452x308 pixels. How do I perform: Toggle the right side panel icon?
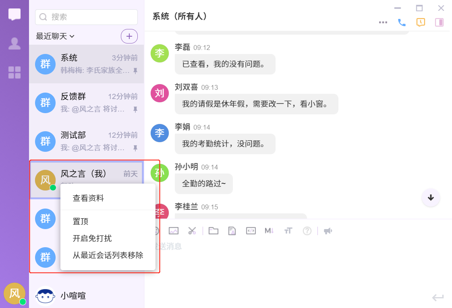(x=439, y=23)
